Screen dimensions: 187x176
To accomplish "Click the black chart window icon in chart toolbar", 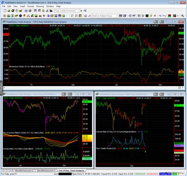I will pyautogui.click(x=147, y=16).
